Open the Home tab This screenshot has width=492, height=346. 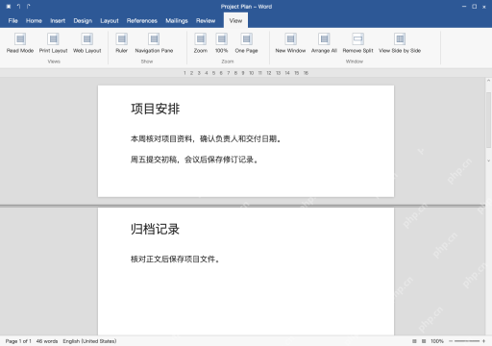point(34,21)
